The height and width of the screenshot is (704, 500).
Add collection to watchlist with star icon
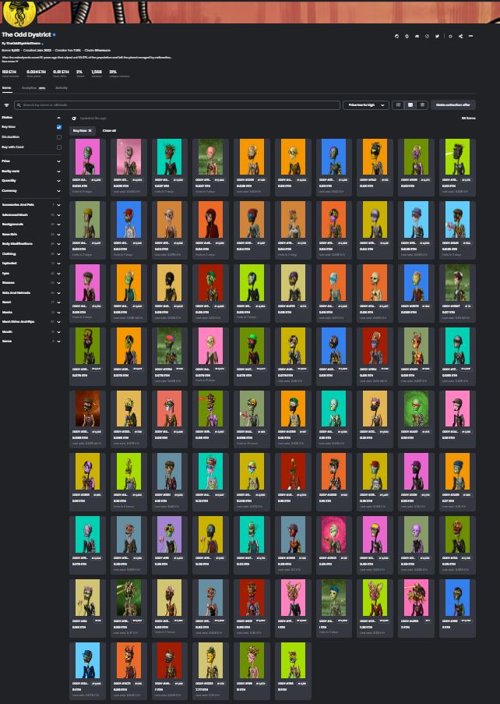(450, 37)
